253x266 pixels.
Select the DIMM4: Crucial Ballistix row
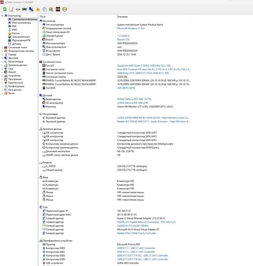71,84
